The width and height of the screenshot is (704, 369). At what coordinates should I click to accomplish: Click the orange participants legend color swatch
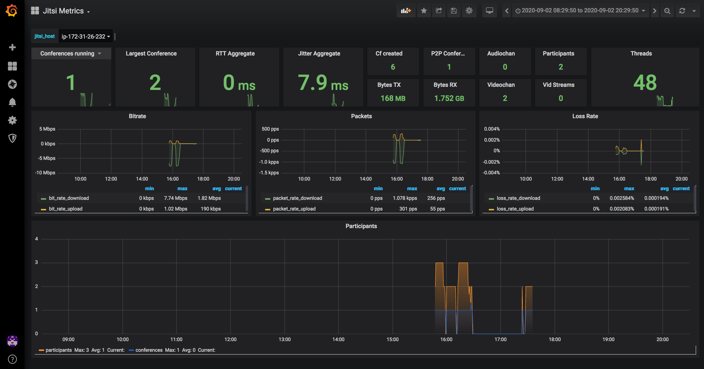[x=41, y=350]
